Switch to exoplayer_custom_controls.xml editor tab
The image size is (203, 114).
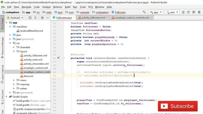click(x=132, y=18)
